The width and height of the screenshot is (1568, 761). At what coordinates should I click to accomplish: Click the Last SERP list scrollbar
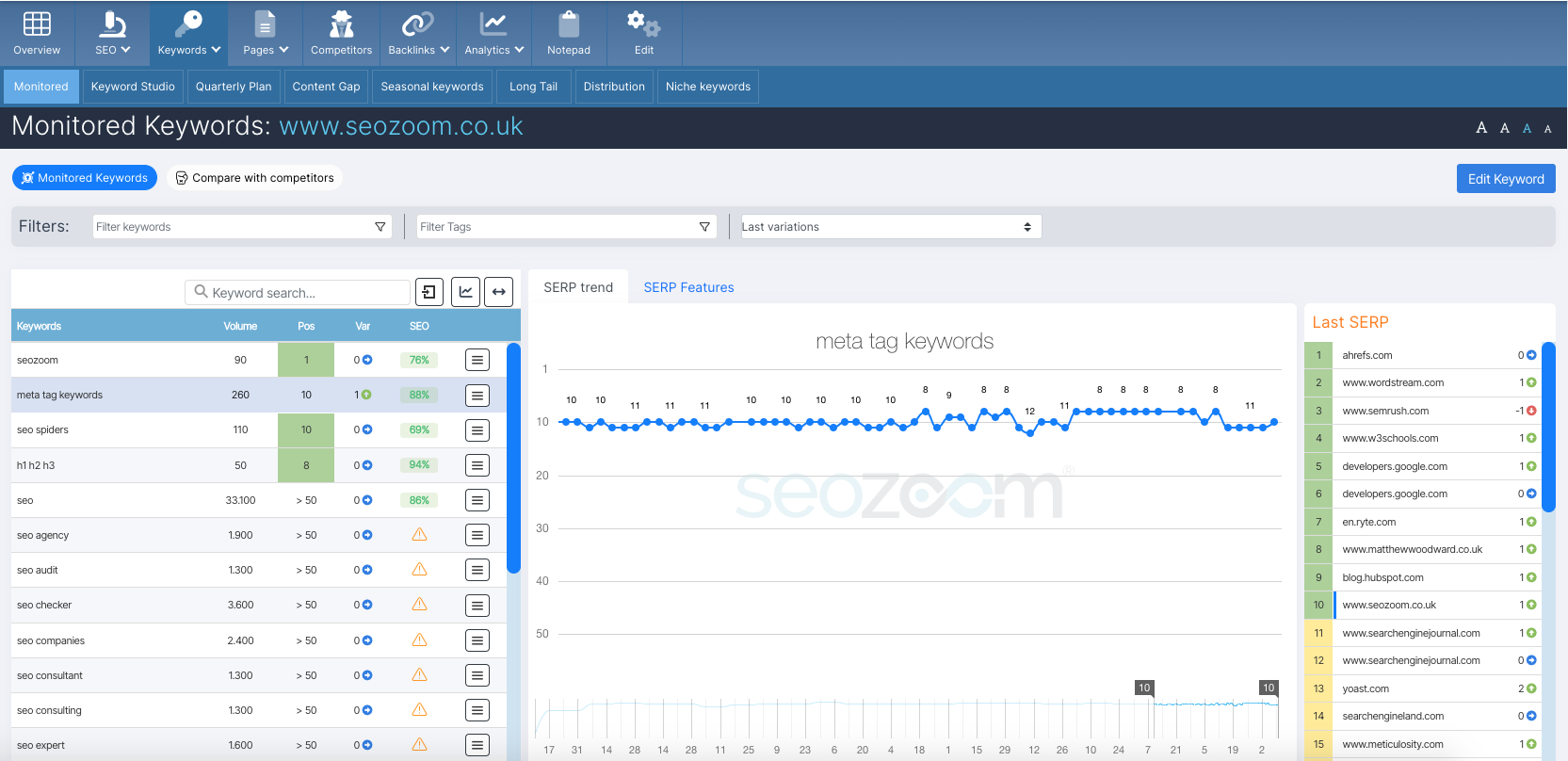pos(1548,427)
